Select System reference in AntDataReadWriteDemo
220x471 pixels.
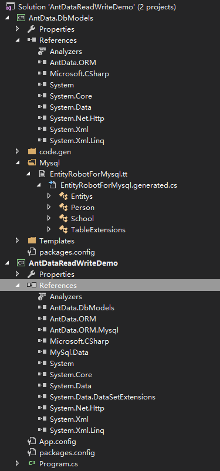coord(62,364)
